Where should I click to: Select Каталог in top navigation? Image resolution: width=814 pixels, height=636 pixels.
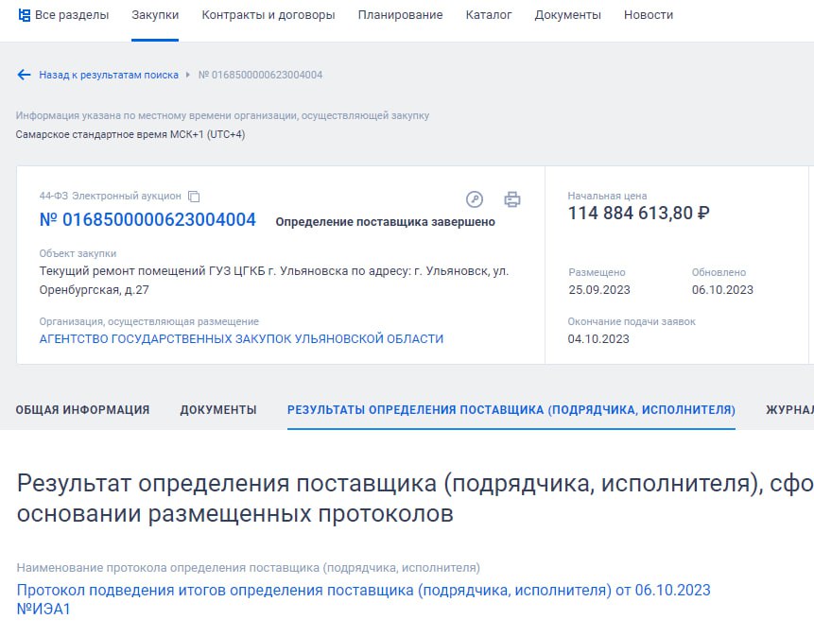[x=489, y=15]
